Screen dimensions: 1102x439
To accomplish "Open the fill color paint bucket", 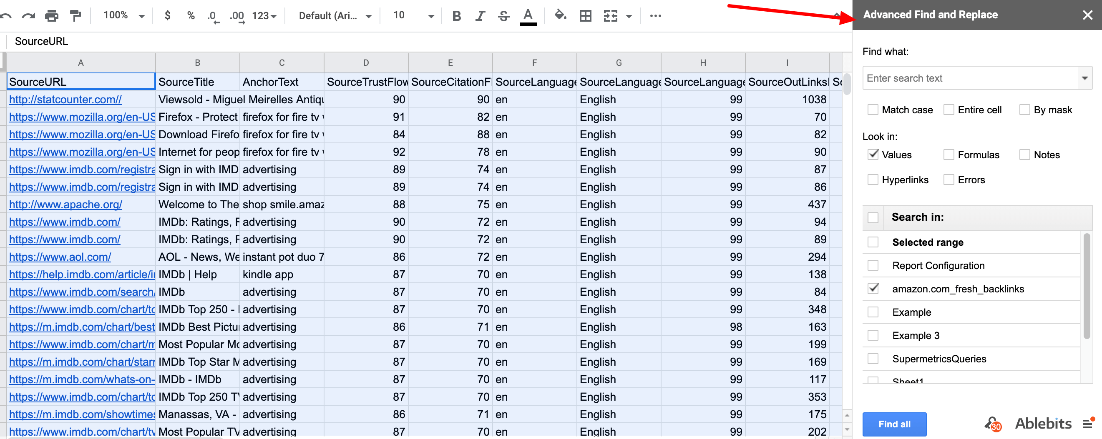I will [560, 16].
